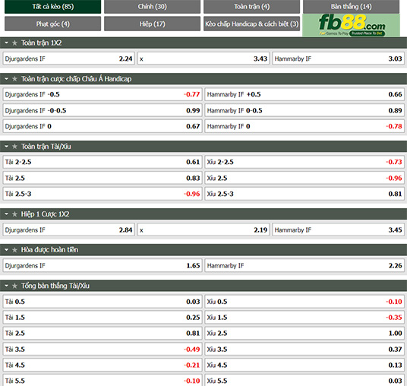Choose Xỉu 0.5 at -0.10

pos(304,302)
